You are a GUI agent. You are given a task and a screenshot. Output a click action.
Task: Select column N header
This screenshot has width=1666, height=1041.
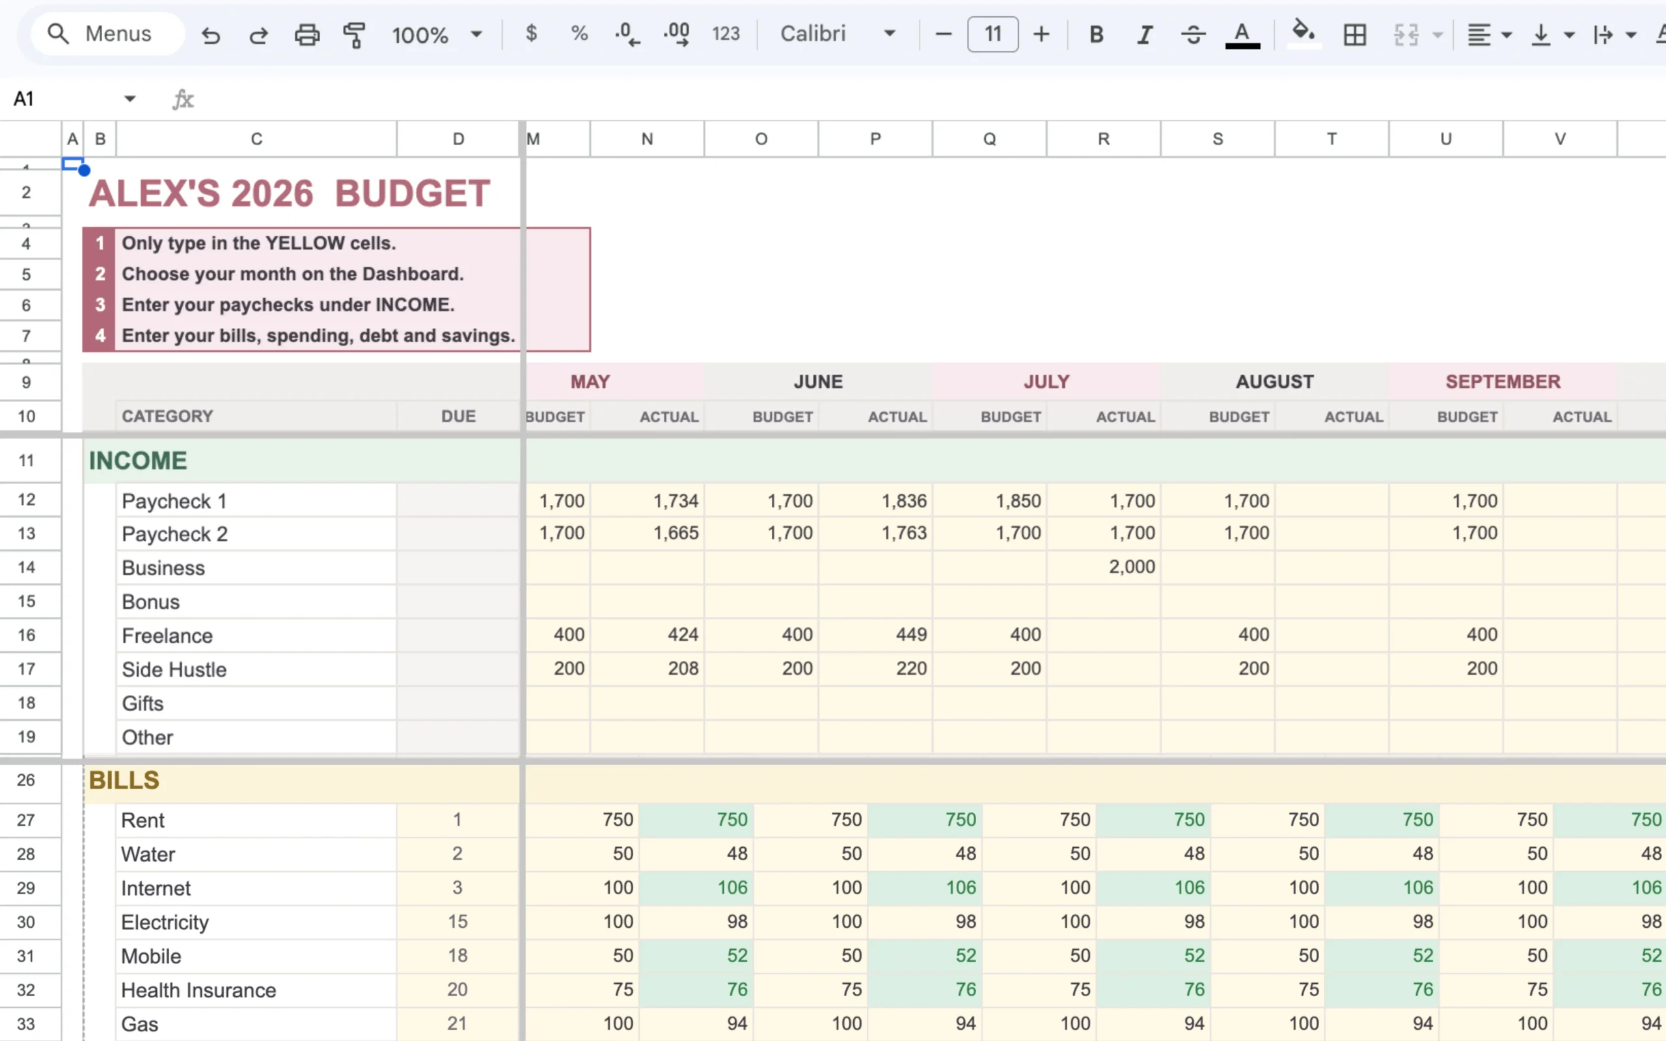point(647,139)
